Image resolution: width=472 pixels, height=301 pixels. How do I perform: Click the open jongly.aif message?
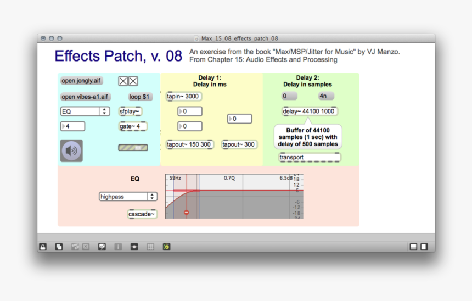click(x=81, y=81)
